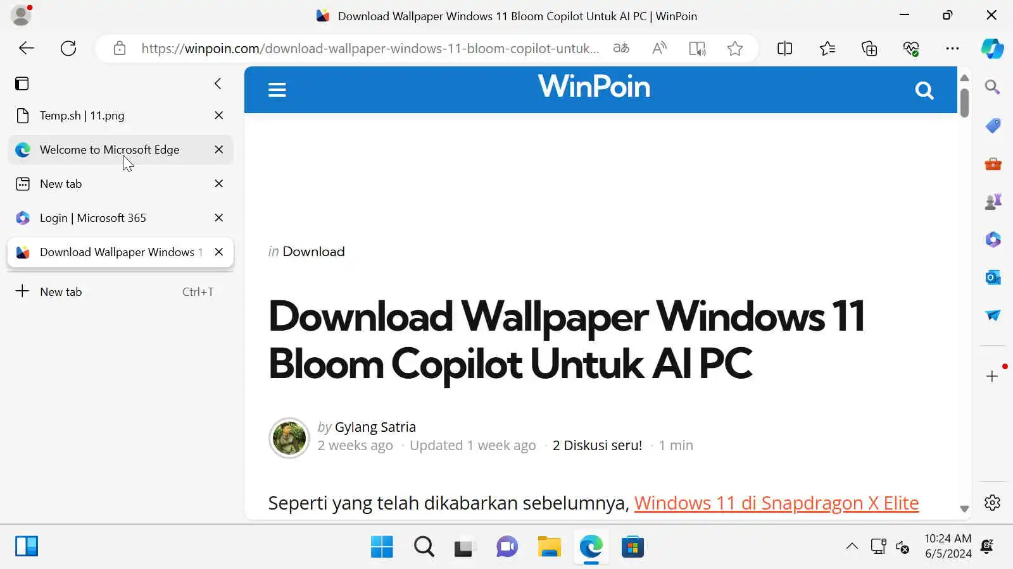Select Download Wallpaper Windows tab
This screenshot has height=569, width=1013.
click(x=120, y=252)
